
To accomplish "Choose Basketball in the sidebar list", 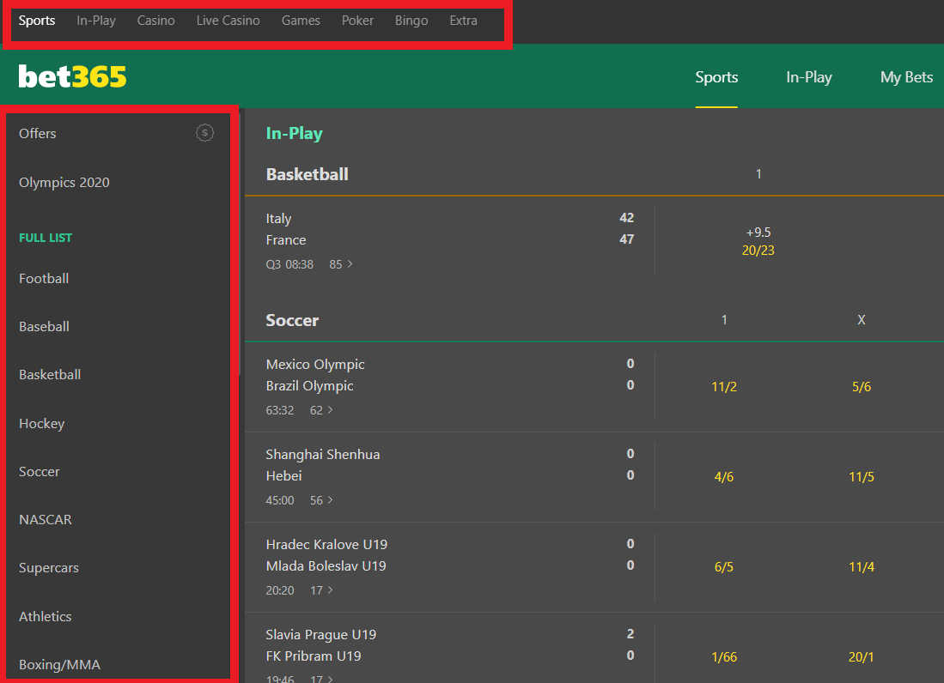I will tap(49, 375).
